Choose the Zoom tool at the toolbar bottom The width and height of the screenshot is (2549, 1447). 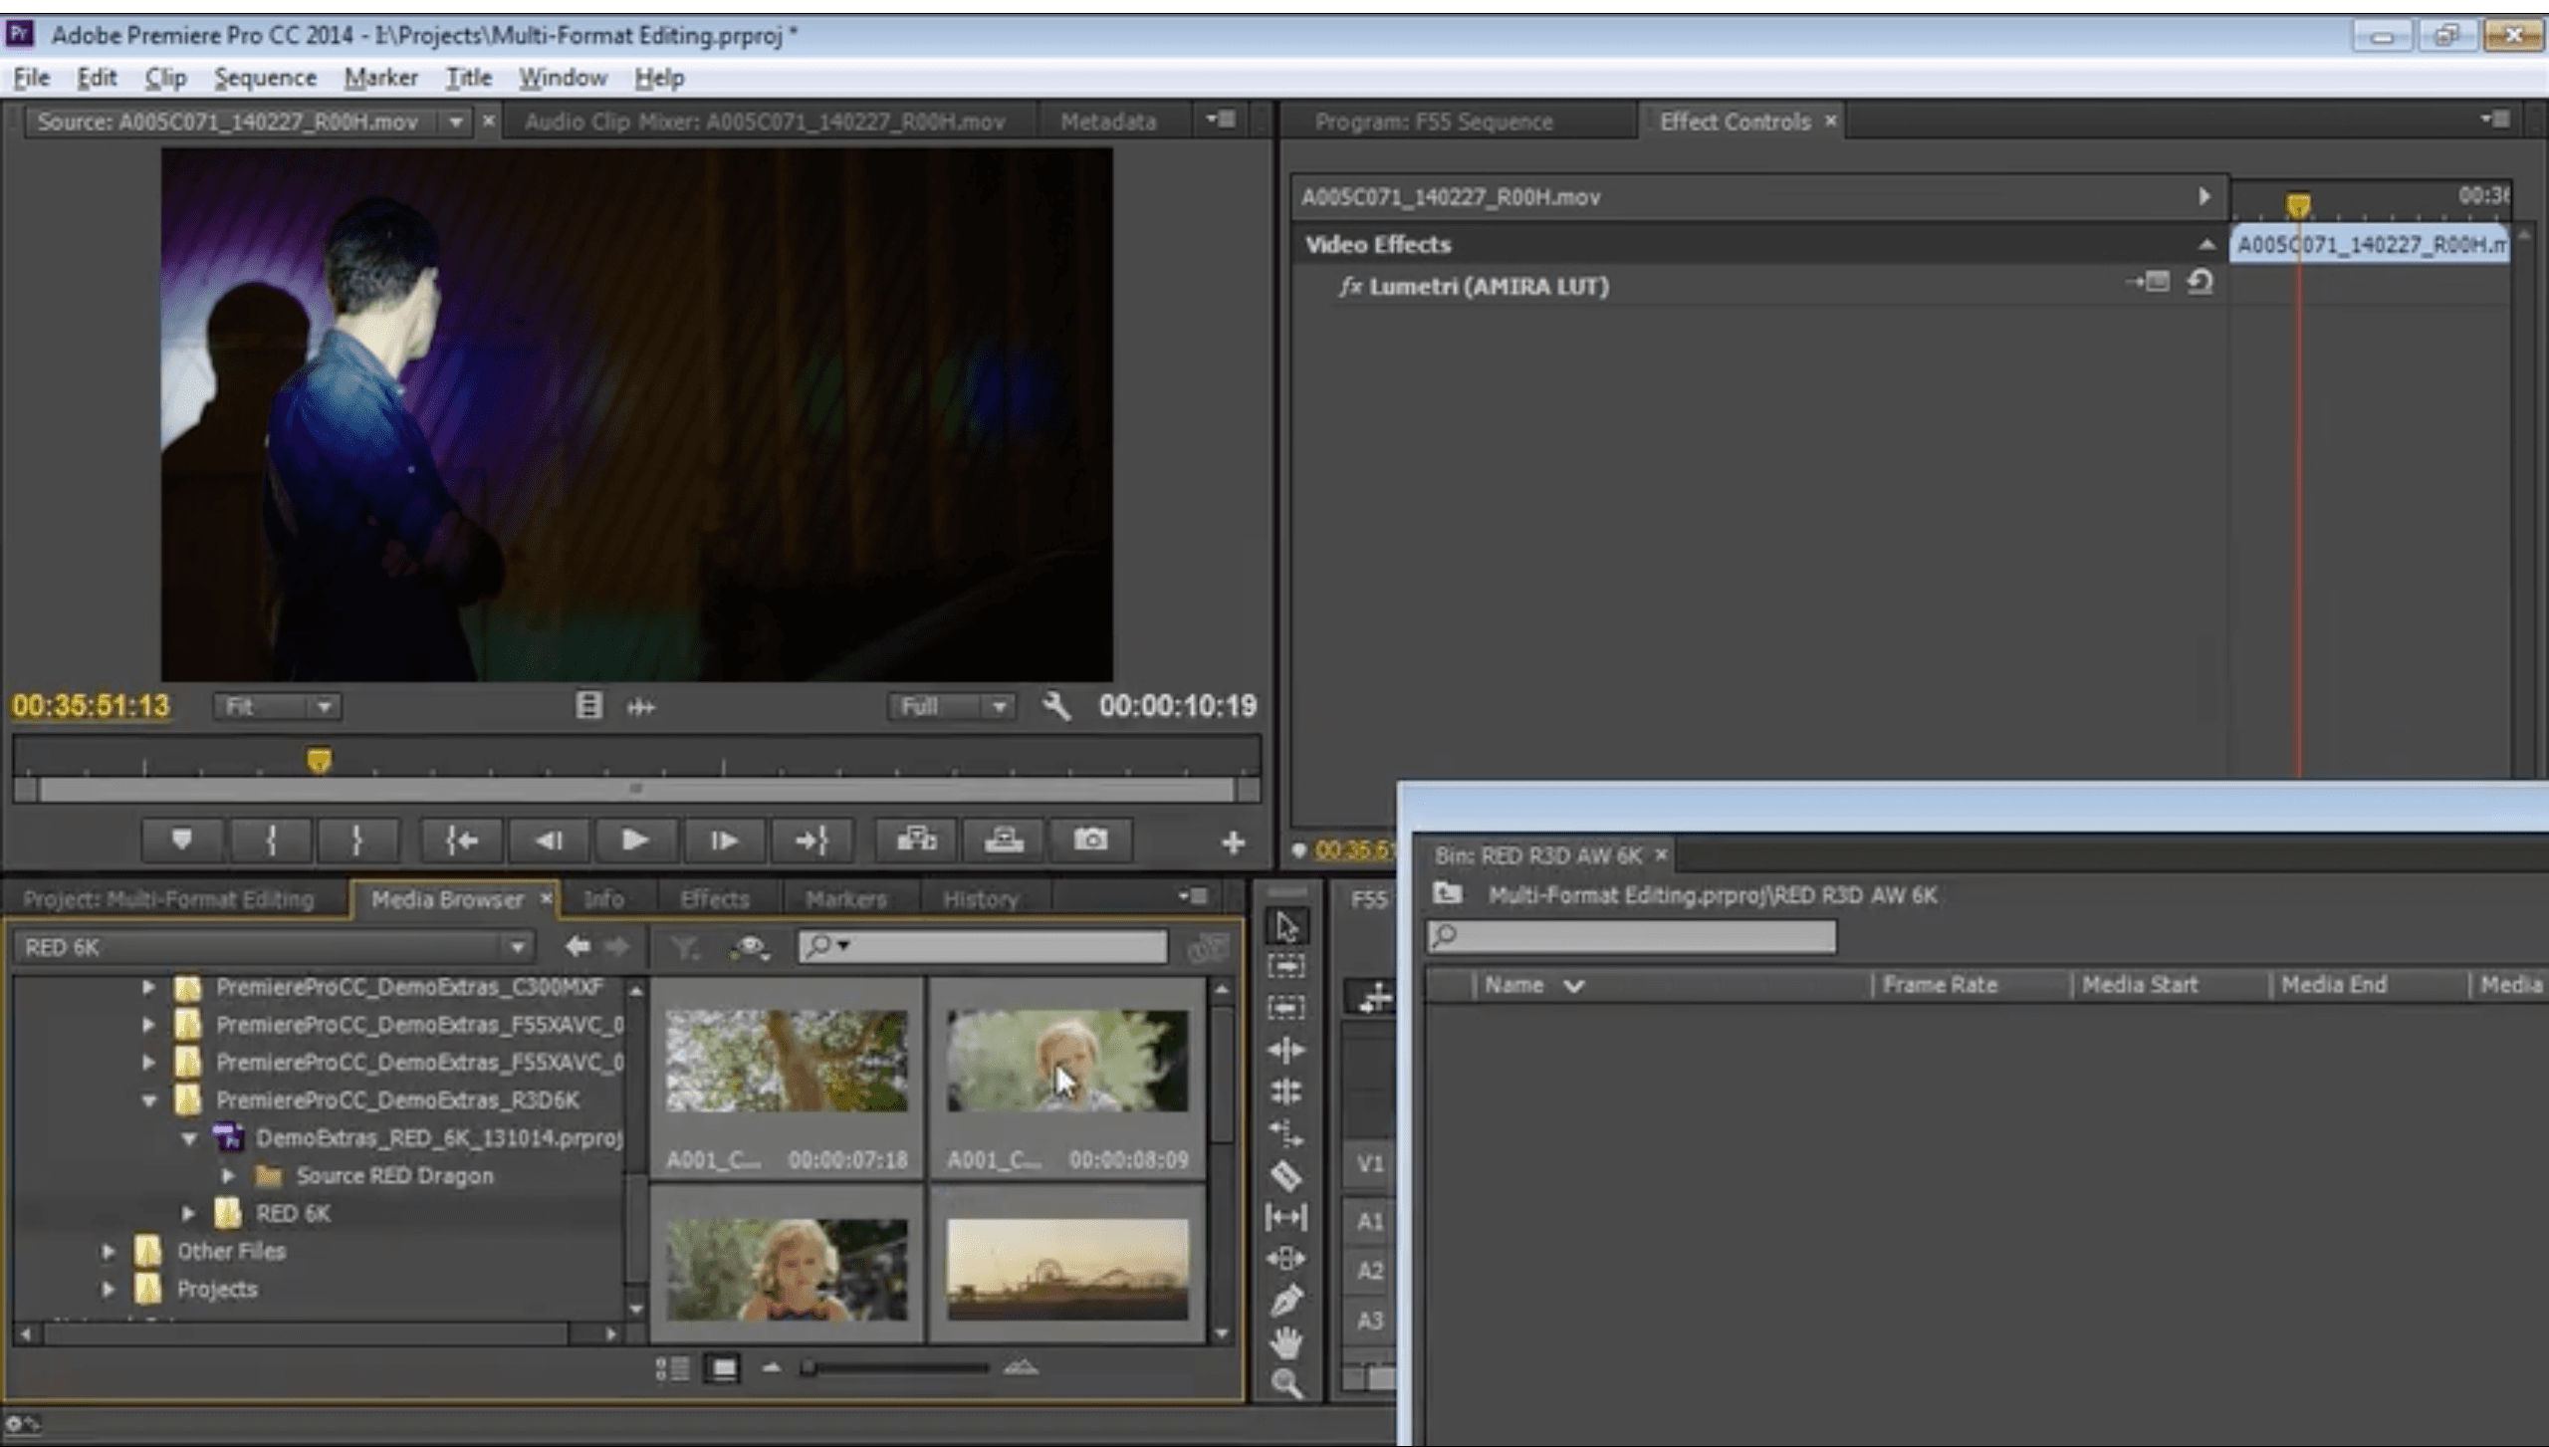(x=1287, y=1380)
